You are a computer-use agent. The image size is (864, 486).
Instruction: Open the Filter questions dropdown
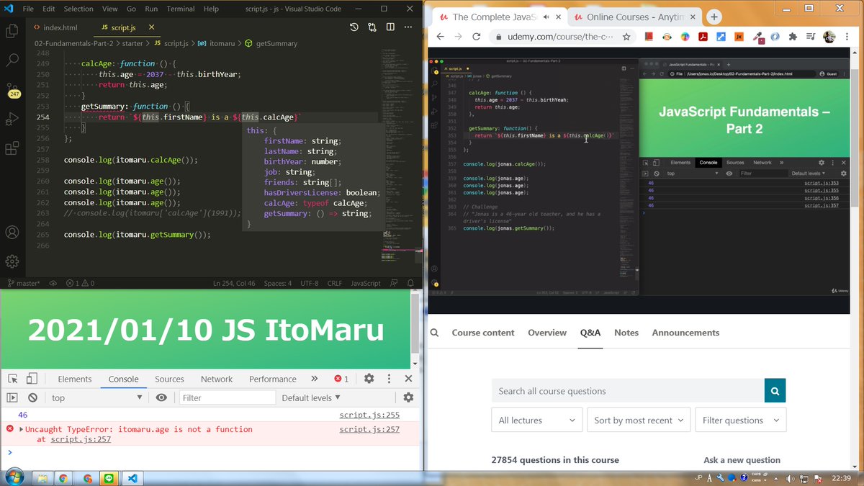pyautogui.click(x=741, y=420)
